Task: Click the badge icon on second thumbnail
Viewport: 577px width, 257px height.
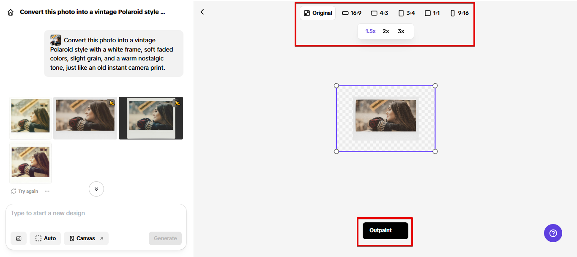Action: click(112, 103)
